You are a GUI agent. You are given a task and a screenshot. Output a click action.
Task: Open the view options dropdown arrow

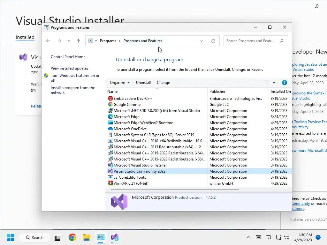pyautogui.click(x=274, y=83)
